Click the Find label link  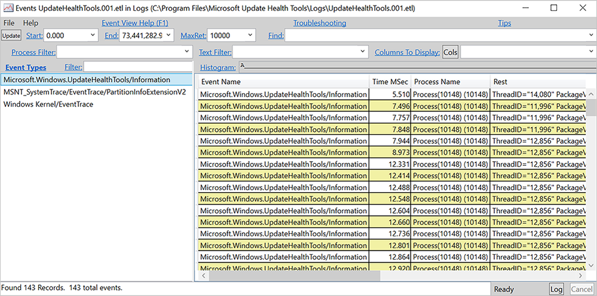(276, 36)
